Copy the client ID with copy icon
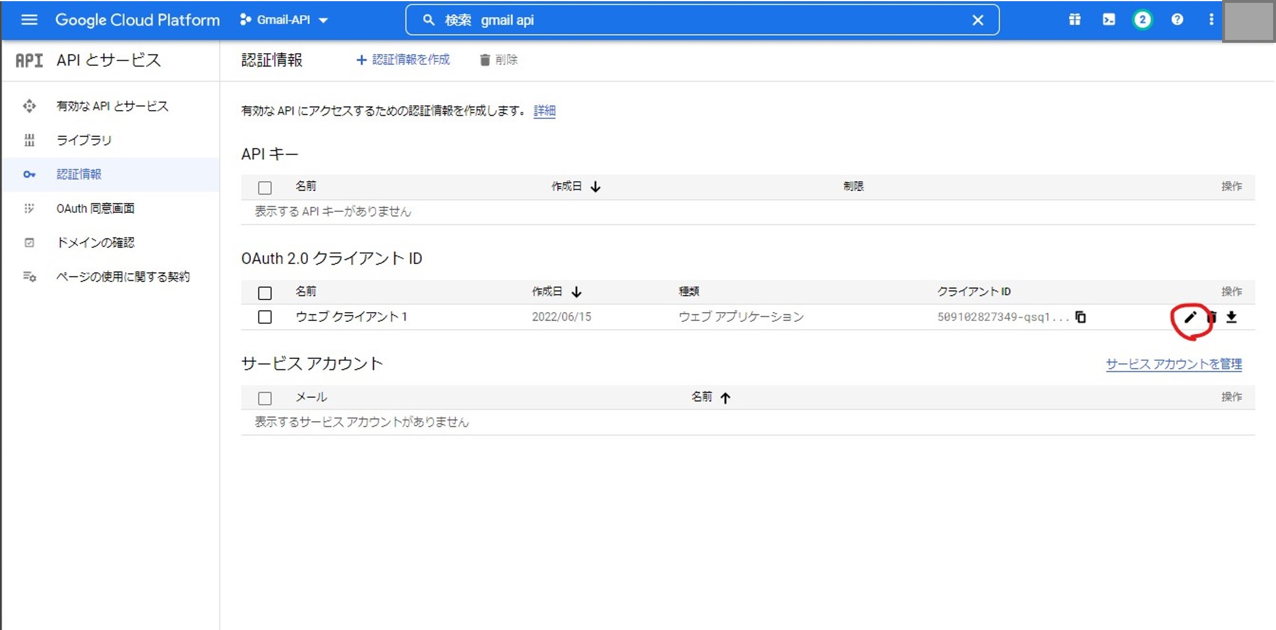 click(1080, 317)
